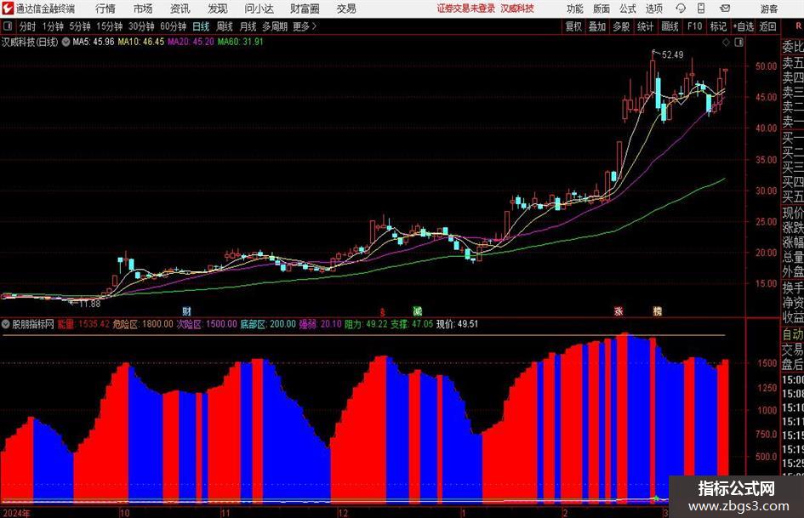804x518 pixels.
Task: Open the 资讯 menu
Action: click(x=180, y=9)
